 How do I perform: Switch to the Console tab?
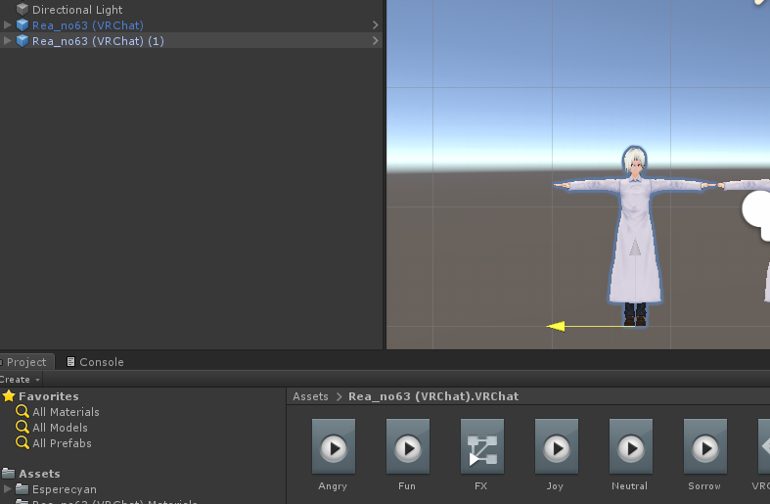(x=95, y=362)
